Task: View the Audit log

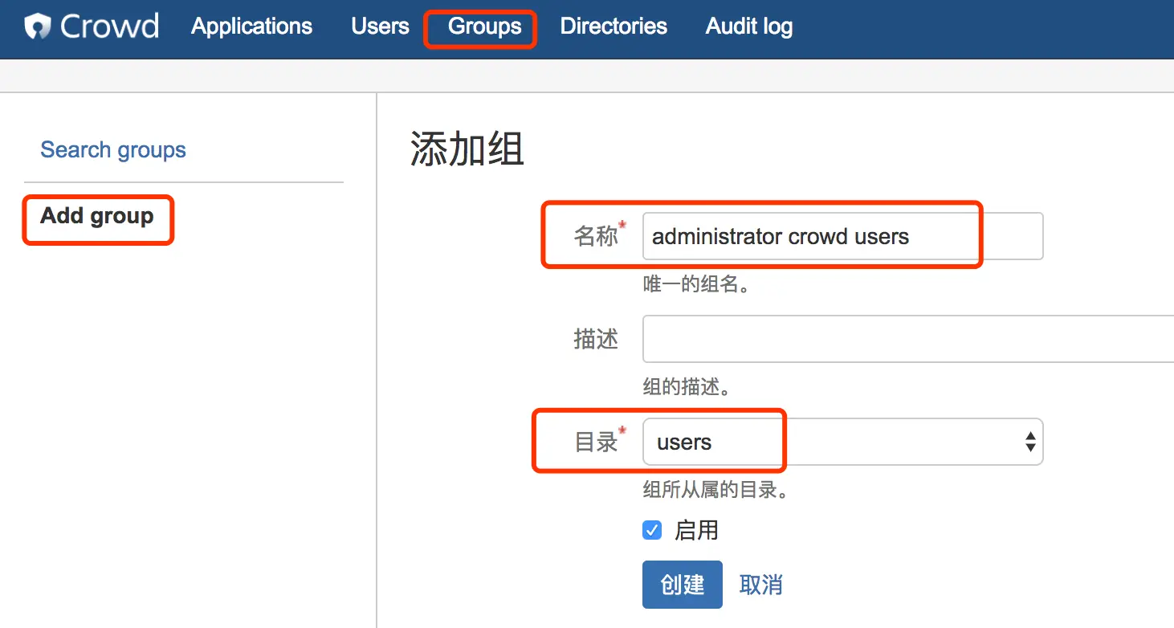Action: (x=748, y=27)
